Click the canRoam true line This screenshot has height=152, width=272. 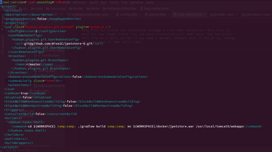pyautogui.click(x=25, y=93)
